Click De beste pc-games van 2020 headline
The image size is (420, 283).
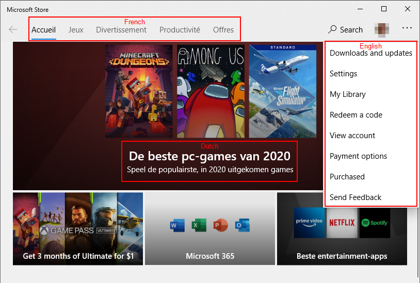209,156
